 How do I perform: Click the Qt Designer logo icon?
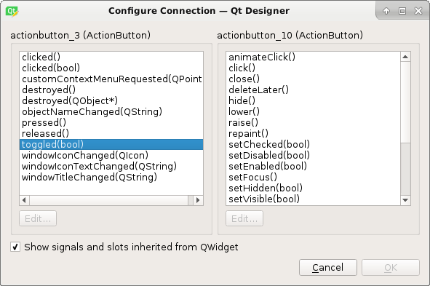[x=12, y=11]
